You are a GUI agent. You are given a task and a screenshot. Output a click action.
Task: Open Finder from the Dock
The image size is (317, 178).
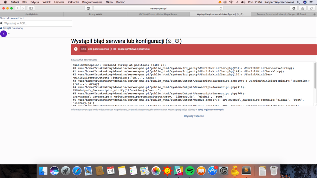[x=43, y=171]
